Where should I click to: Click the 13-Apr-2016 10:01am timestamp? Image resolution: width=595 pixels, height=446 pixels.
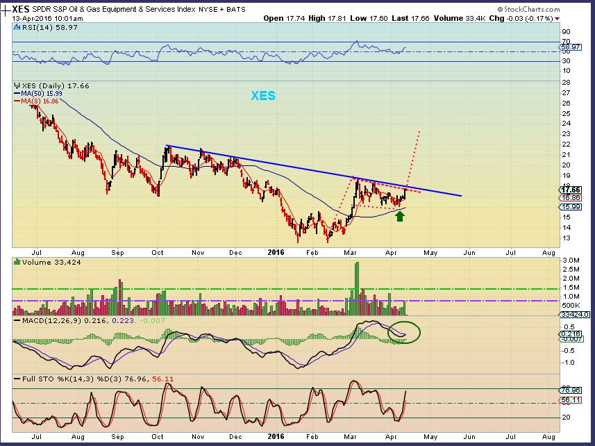tap(47, 19)
